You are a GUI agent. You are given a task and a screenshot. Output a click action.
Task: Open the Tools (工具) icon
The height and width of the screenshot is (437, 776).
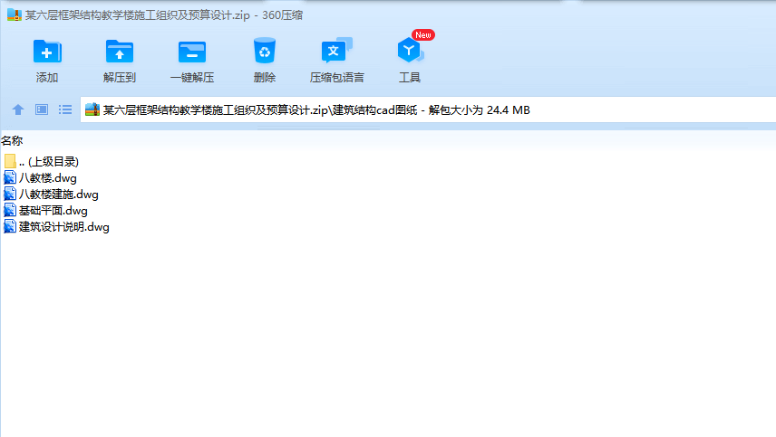[410, 51]
